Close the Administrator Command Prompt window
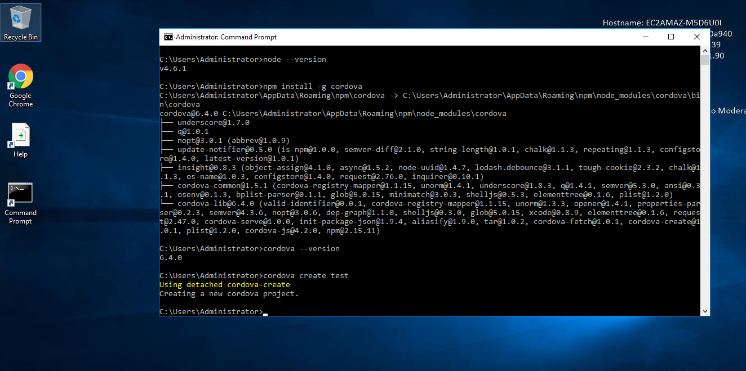Screen dimensions: 746x371 pyautogui.click(x=697, y=37)
